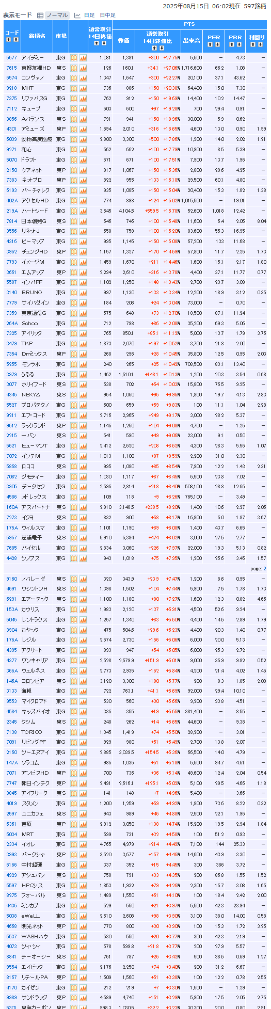Click the stock name ワンダープラネット row 4691 name
Image resolution: width=271 pixels, height=1009 pixels.
(x=34, y=589)
